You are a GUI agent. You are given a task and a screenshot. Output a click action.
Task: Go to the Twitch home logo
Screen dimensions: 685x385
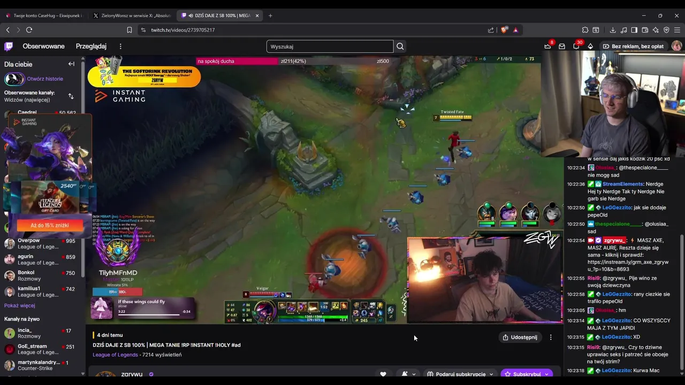click(x=9, y=47)
